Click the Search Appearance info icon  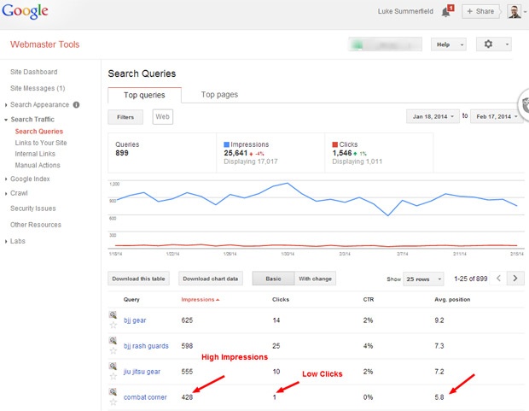point(76,105)
